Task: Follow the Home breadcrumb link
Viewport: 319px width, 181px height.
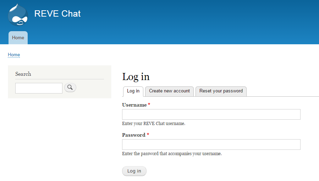Action: [x=14, y=55]
